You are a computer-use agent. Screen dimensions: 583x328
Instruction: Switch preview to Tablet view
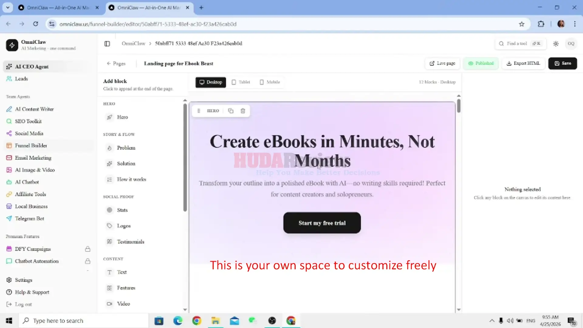pyautogui.click(x=241, y=82)
